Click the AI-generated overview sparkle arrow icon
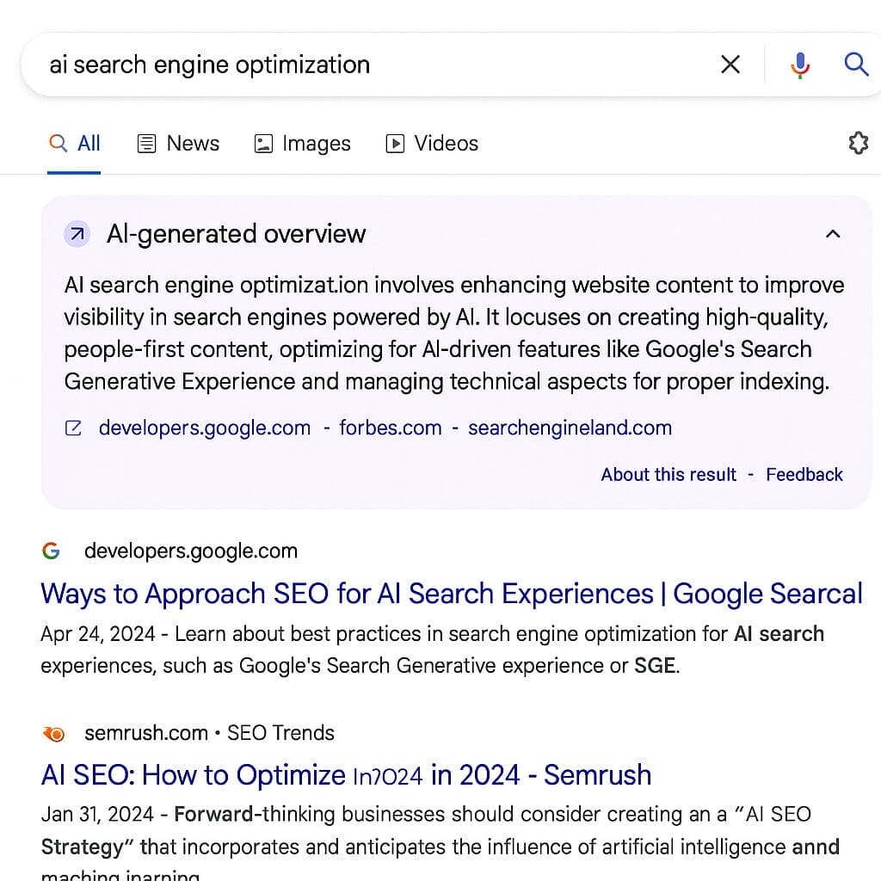 77,233
